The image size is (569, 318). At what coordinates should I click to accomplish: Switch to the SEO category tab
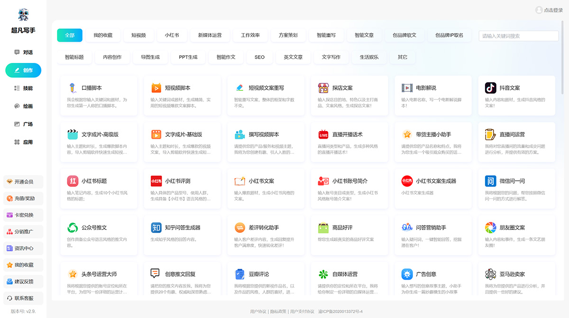259,57
